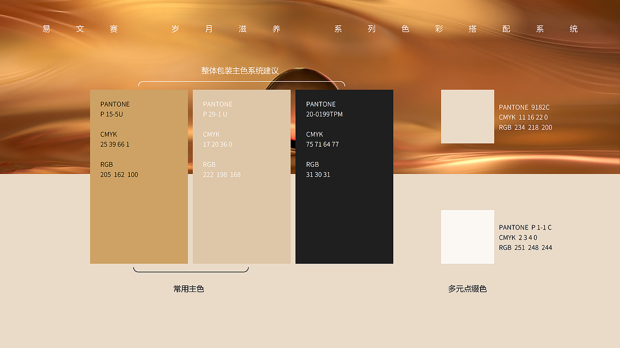Select the 整体包装主色系统建议 heading
Viewport: 620px width, 348px height.
point(239,71)
